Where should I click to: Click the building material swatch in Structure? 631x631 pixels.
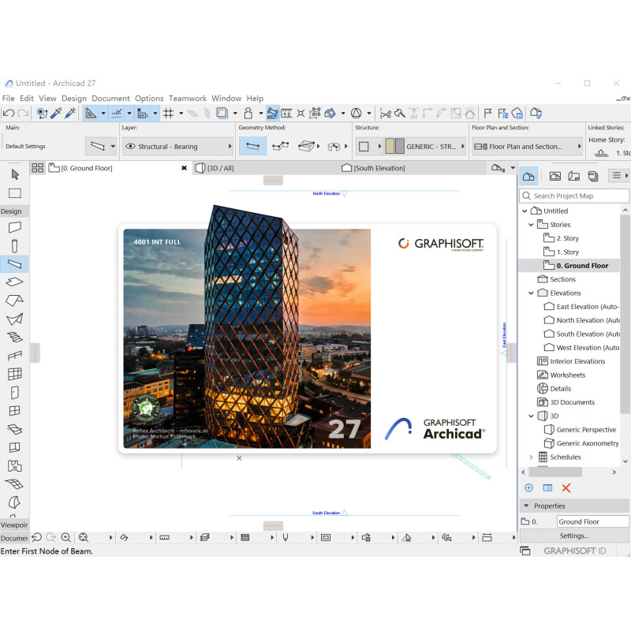click(394, 147)
